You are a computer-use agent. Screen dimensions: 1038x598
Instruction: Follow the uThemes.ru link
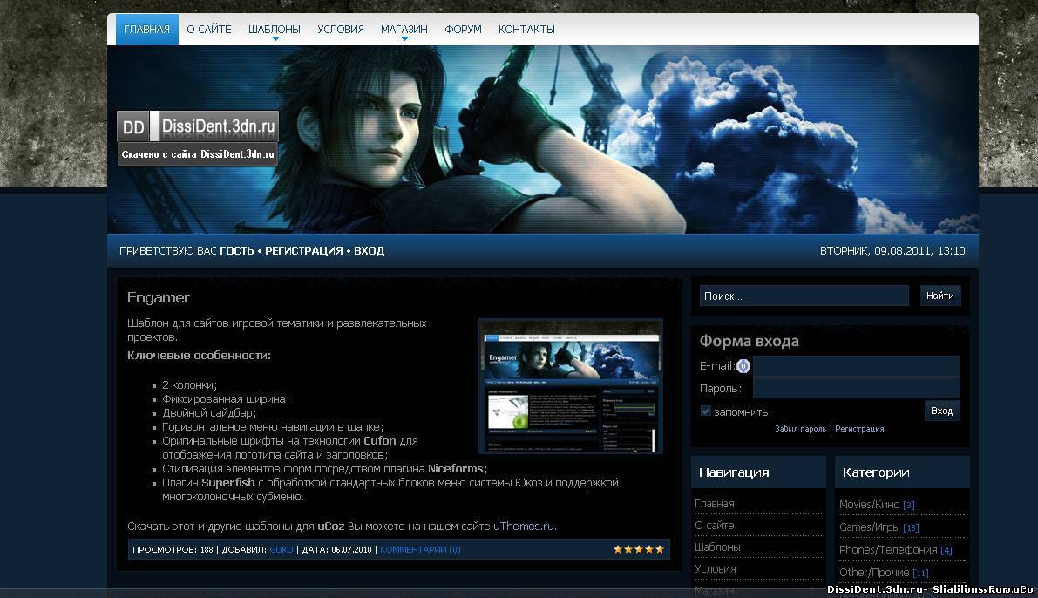point(524,527)
